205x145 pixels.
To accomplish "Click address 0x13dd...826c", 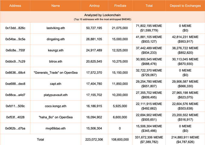I will tap(15, 28).
